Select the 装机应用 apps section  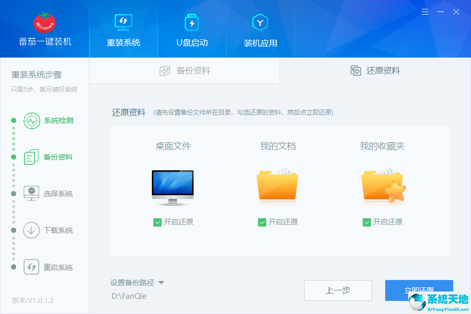[x=260, y=22]
